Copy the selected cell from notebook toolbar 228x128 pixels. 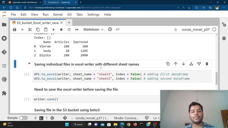[38, 30]
